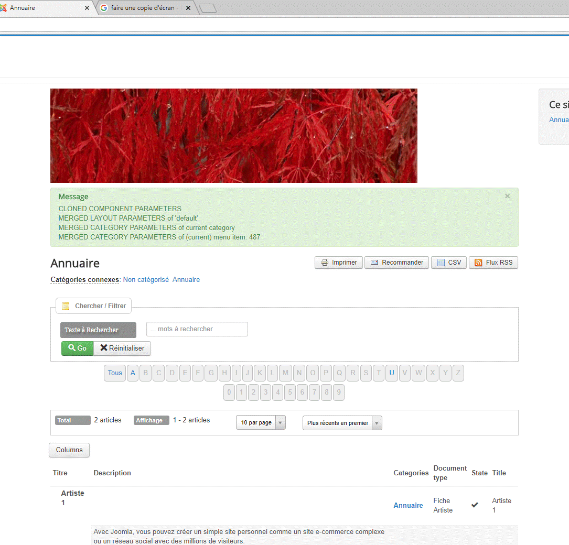
Task: Open the Plus récents en premier dropdown
Action: tap(342, 423)
